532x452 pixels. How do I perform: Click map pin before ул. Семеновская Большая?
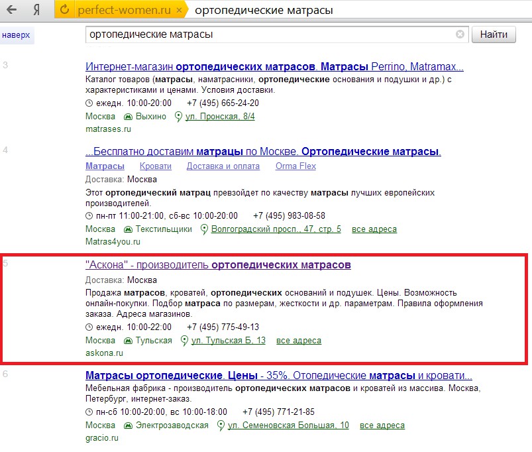click(x=221, y=425)
